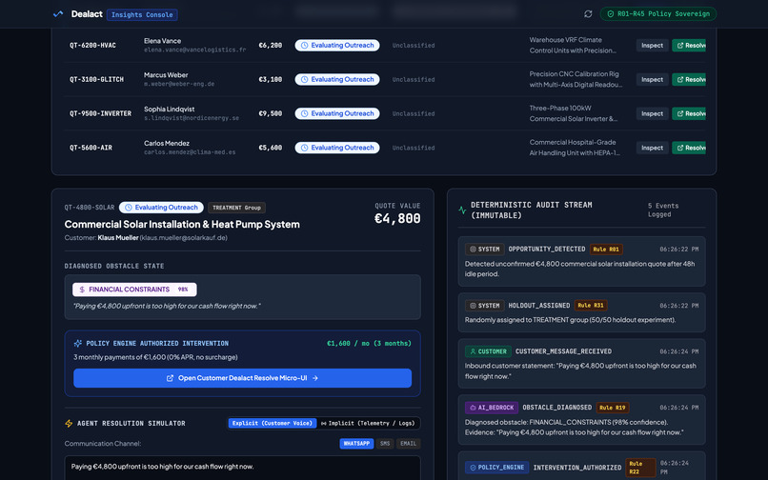Click the SYSTEM tag on OPPORTUNITY_DETECTED event
The width and height of the screenshot is (768, 480).
pos(484,250)
